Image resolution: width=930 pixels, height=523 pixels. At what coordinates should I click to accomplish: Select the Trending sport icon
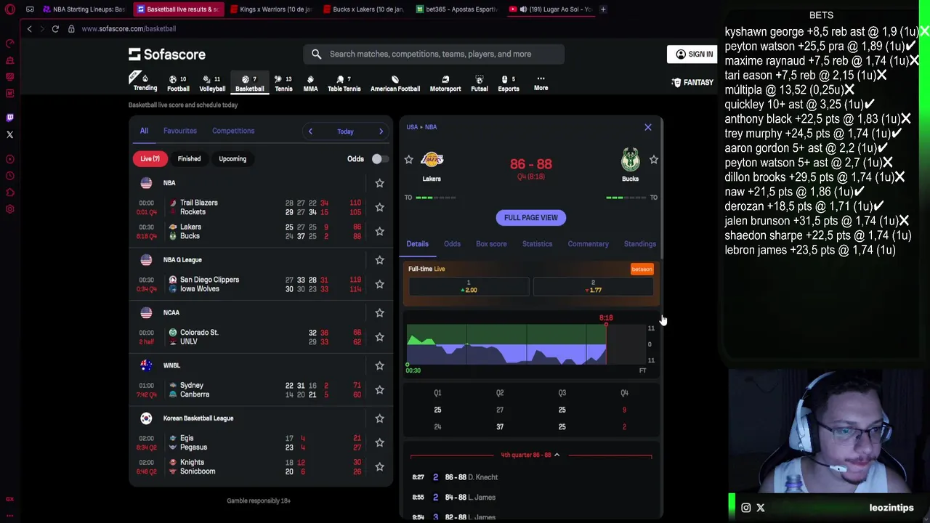point(145,83)
